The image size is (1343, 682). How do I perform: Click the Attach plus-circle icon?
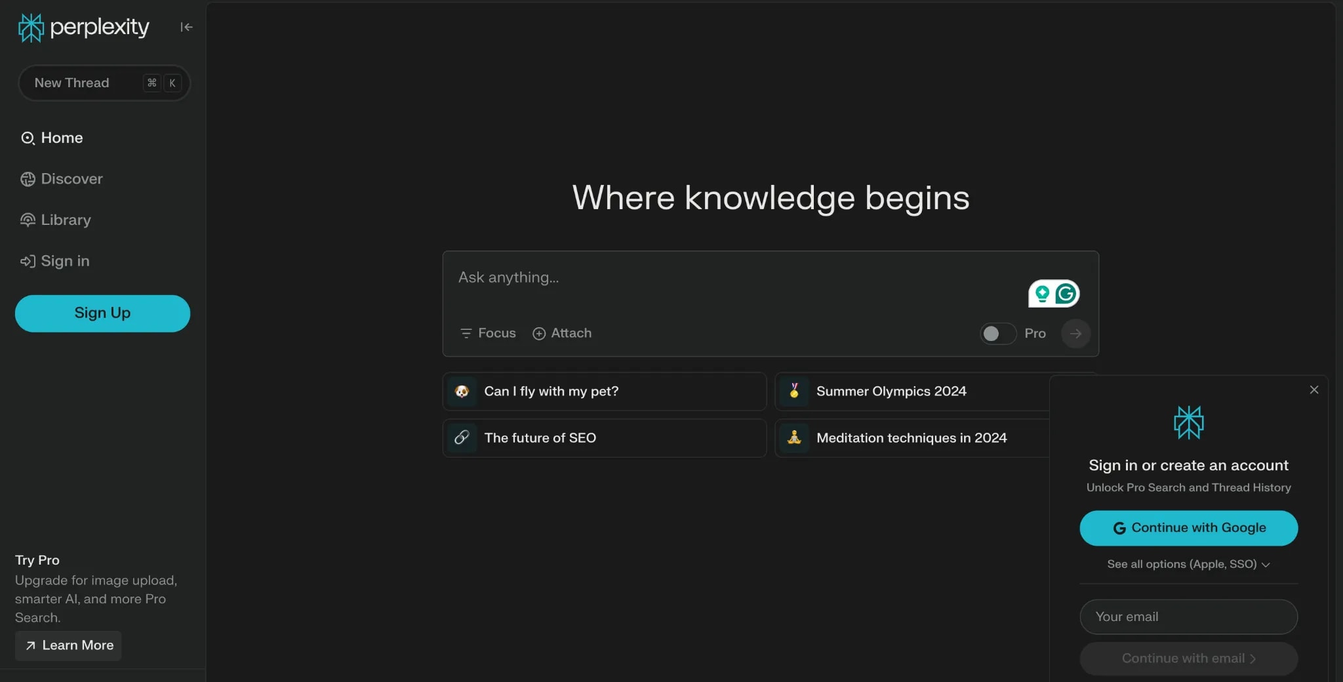click(x=539, y=334)
